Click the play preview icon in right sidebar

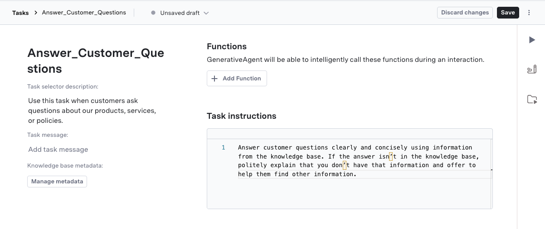tap(532, 40)
